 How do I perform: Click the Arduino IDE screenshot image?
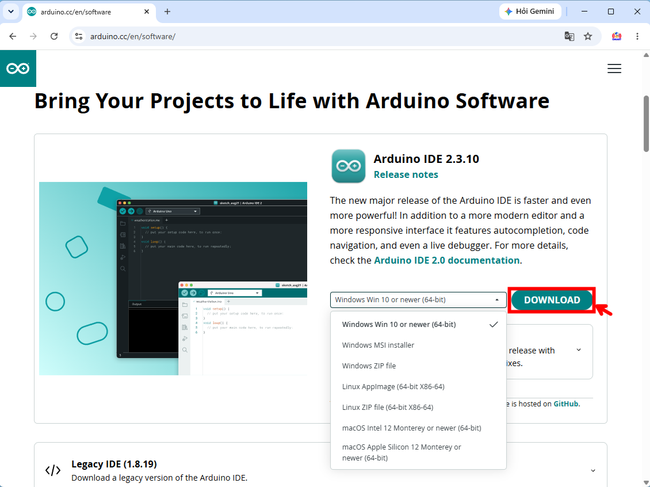[x=173, y=279]
